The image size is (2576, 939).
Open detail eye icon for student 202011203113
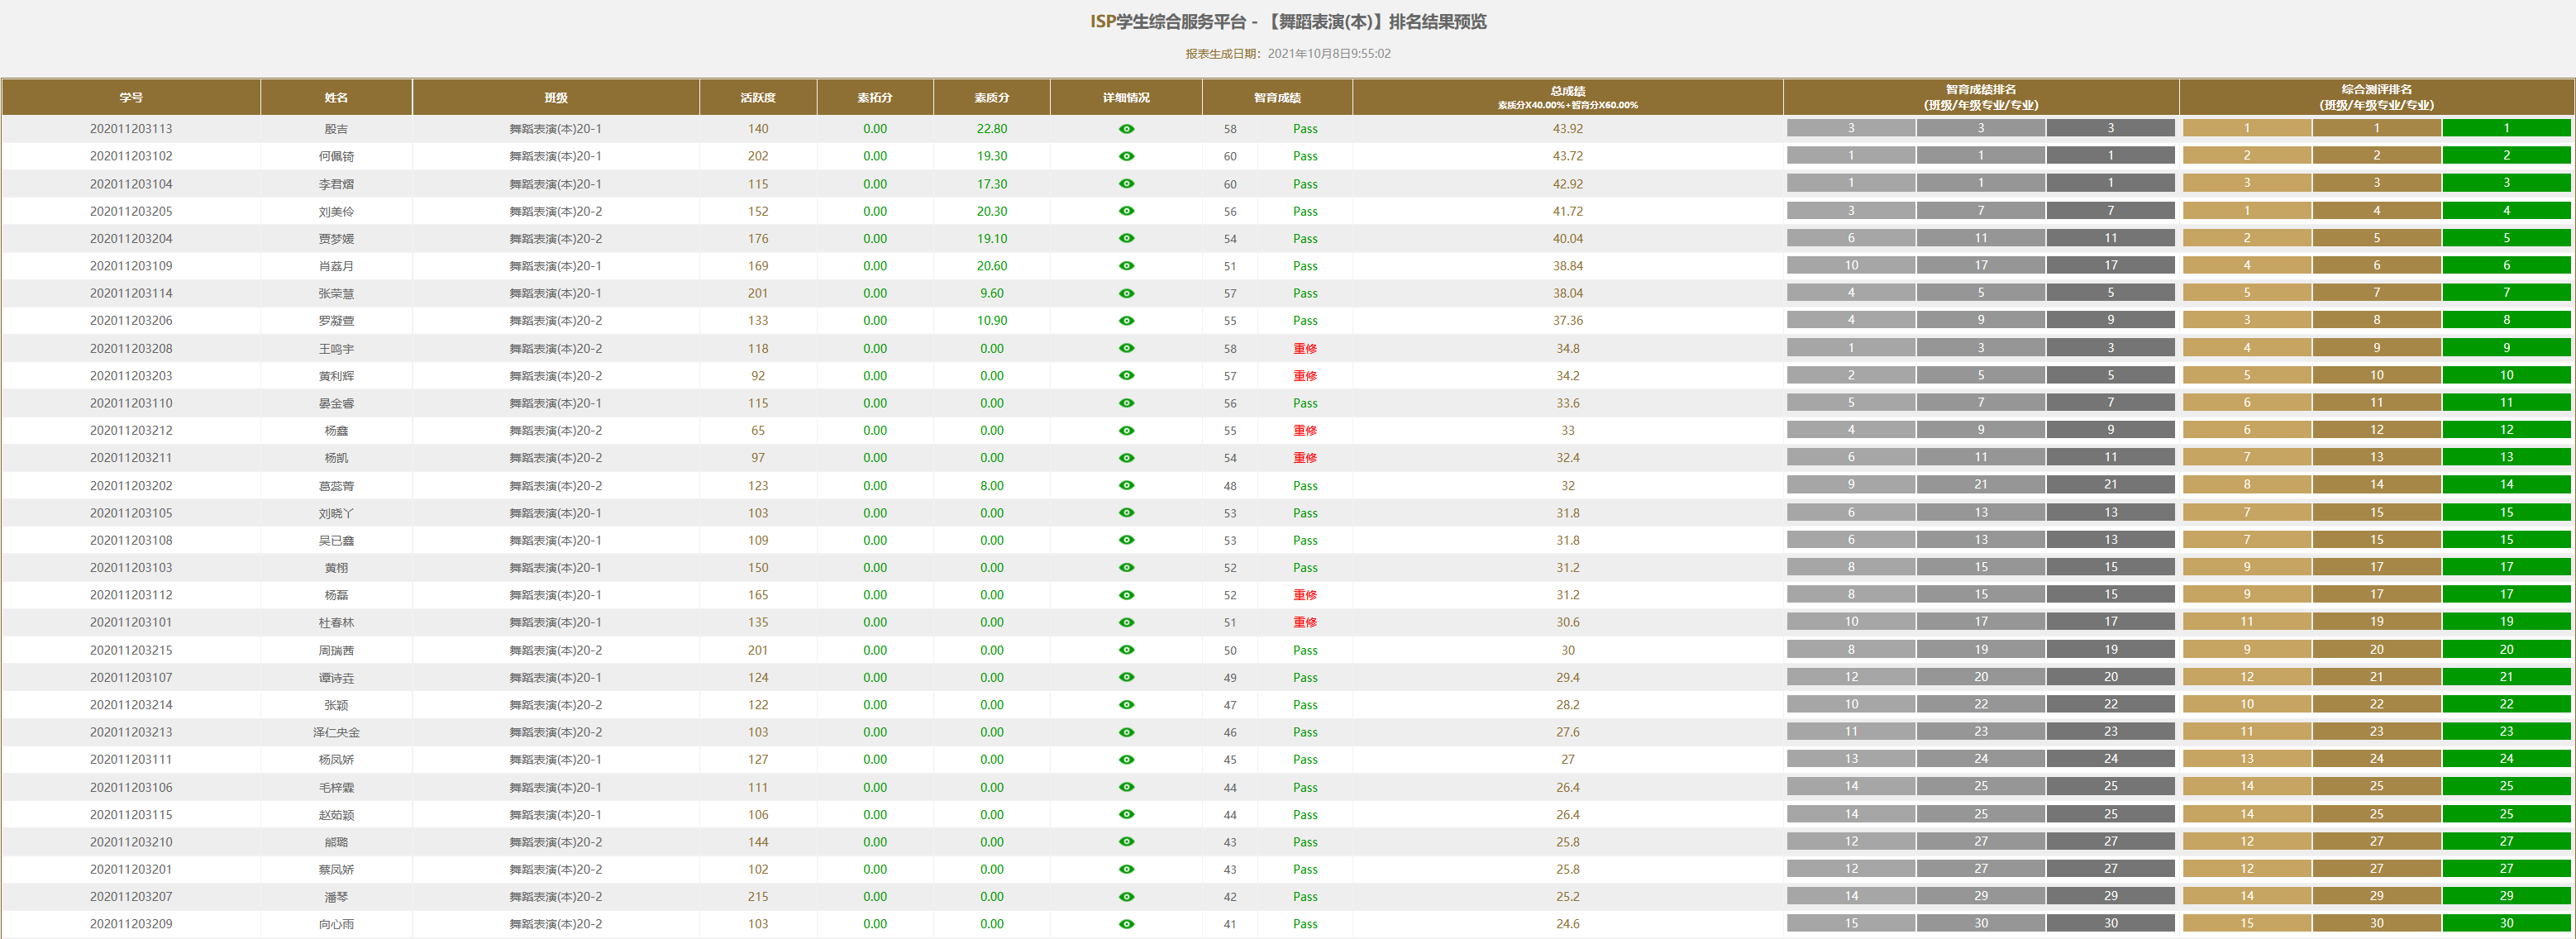pos(1126,129)
